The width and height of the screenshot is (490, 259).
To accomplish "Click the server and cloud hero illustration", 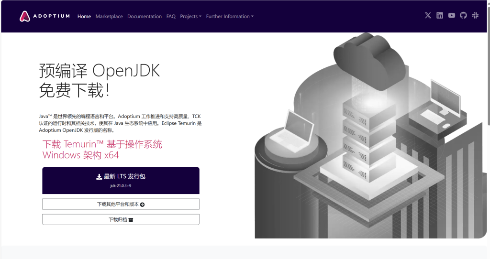I will click(x=368, y=139).
